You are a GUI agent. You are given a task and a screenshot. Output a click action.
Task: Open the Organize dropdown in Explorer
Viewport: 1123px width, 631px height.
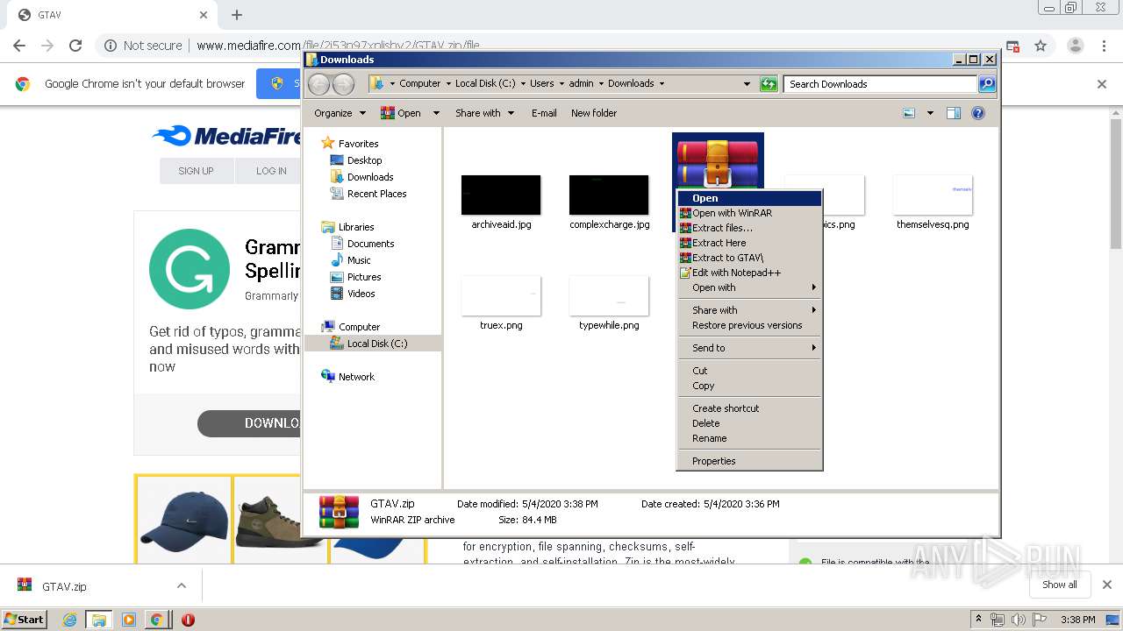[340, 113]
